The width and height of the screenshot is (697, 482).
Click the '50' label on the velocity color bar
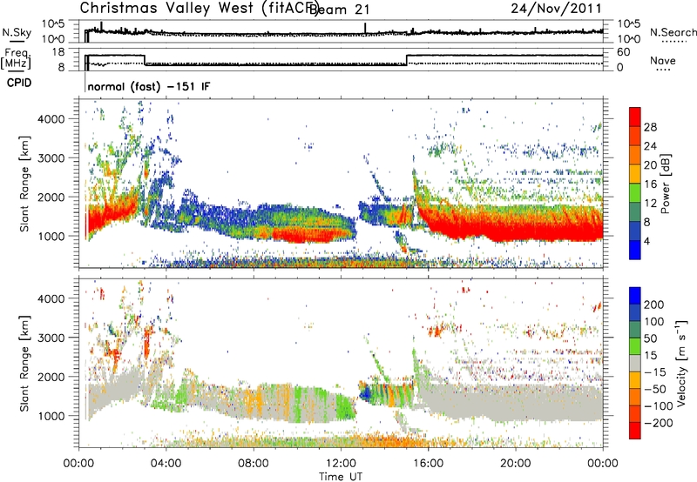pyautogui.click(x=650, y=338)
